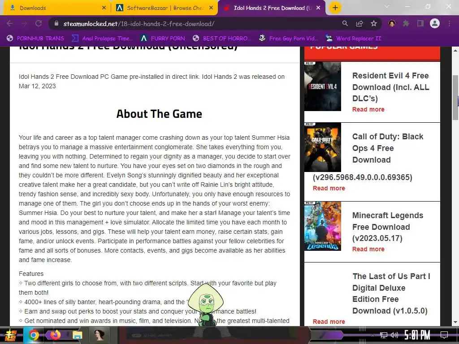Share this page using the share icon
The image size is (459, 344).
click(x=359, y=23)
